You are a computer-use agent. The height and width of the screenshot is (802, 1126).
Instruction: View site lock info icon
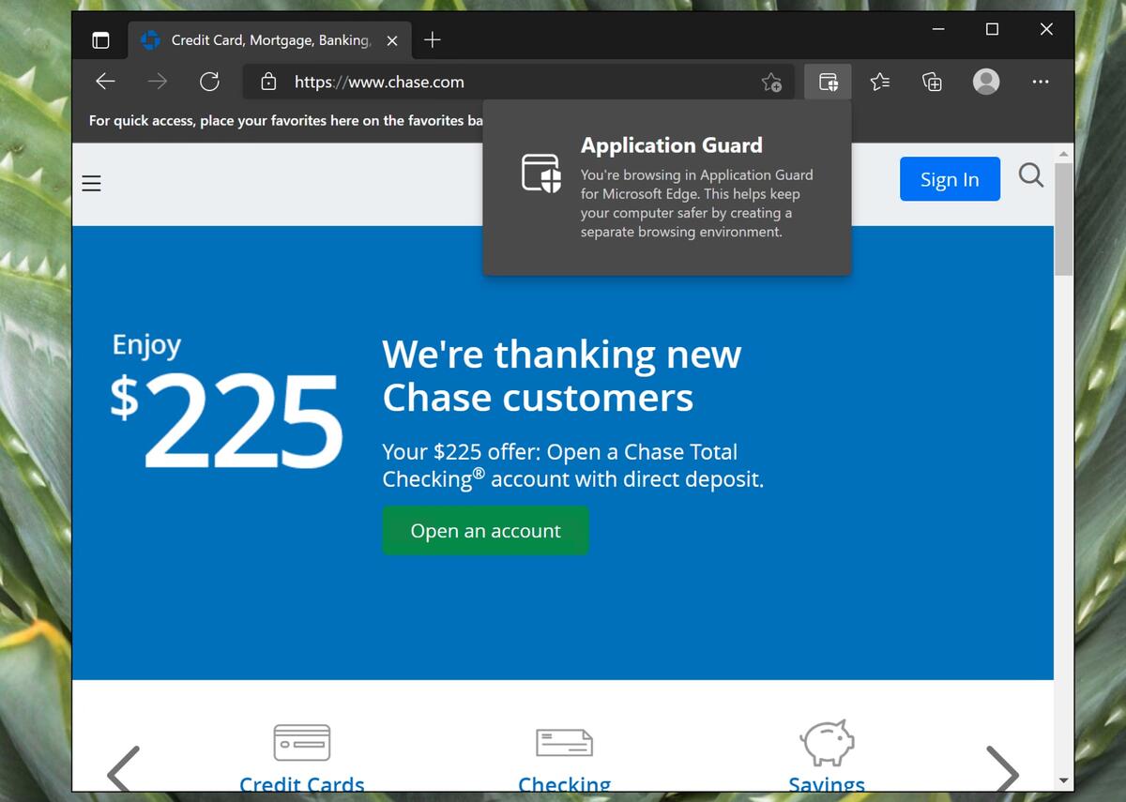pyautogui.click(x=268, y=82)
